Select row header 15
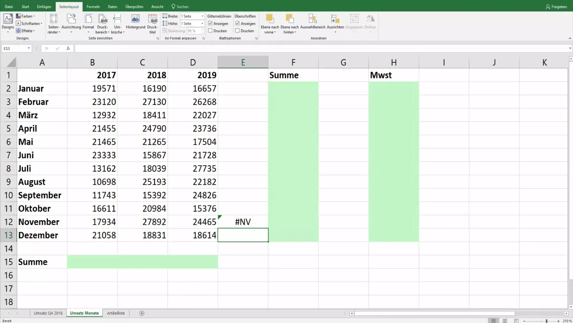 pos(8,262)
